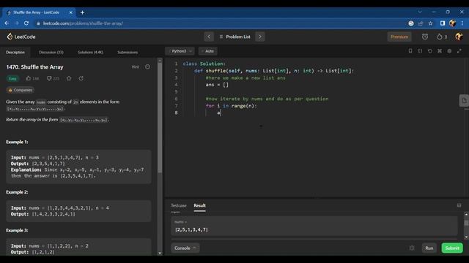Open the alarm clock timer icon
469x263 pixels.
425,37
